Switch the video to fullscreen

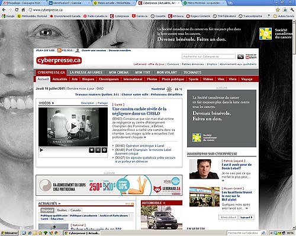[98, 150]
